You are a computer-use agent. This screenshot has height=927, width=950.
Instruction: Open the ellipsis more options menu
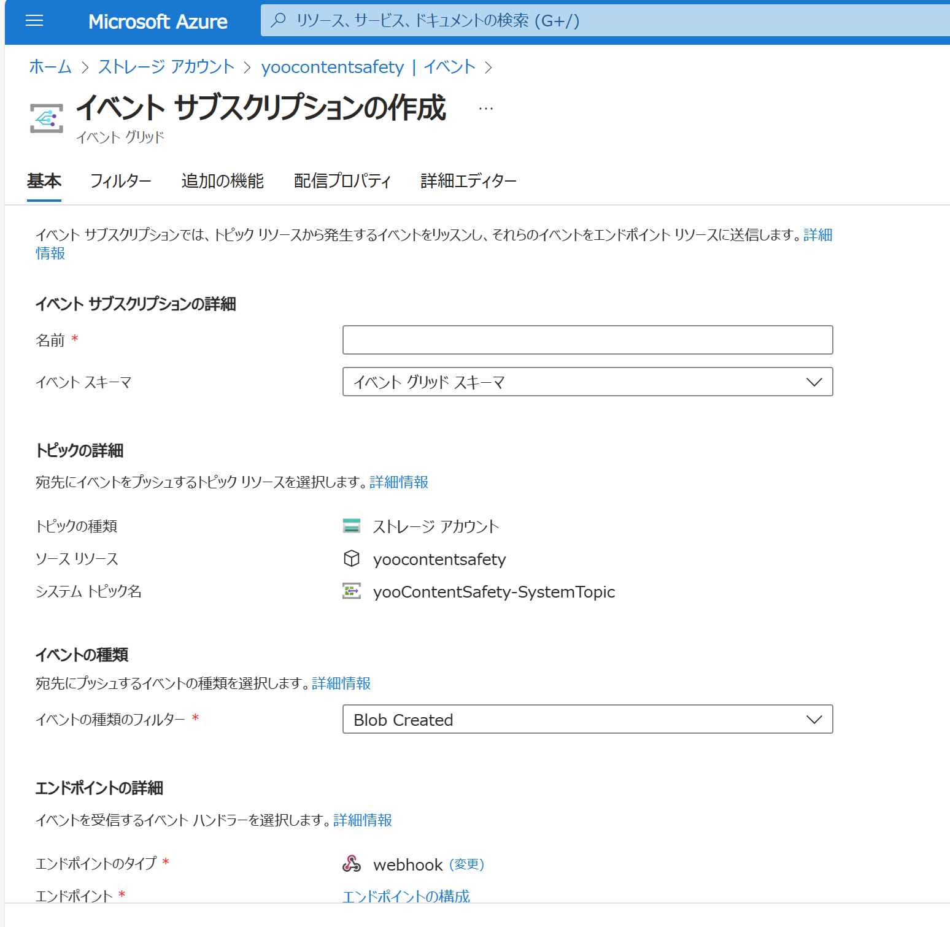click(486, 109)
